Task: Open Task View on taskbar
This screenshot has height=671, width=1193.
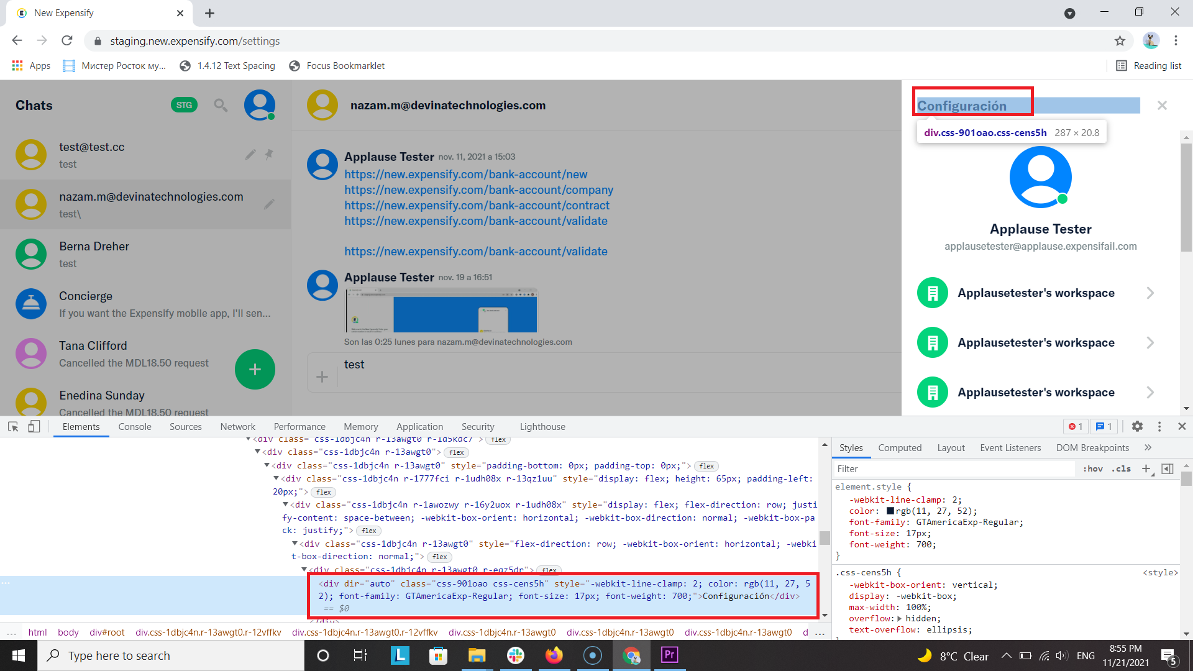Action: coord(360,655)
